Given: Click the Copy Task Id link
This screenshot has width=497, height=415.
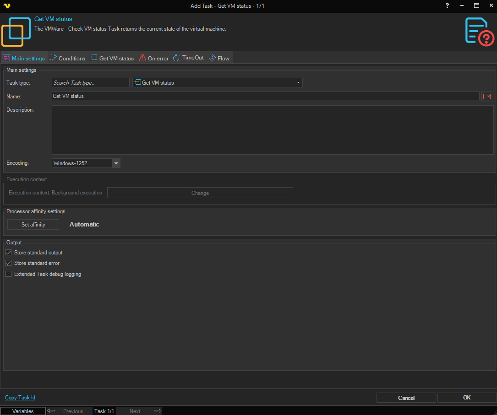Looking at the screenshot, I should pos(20,398).
